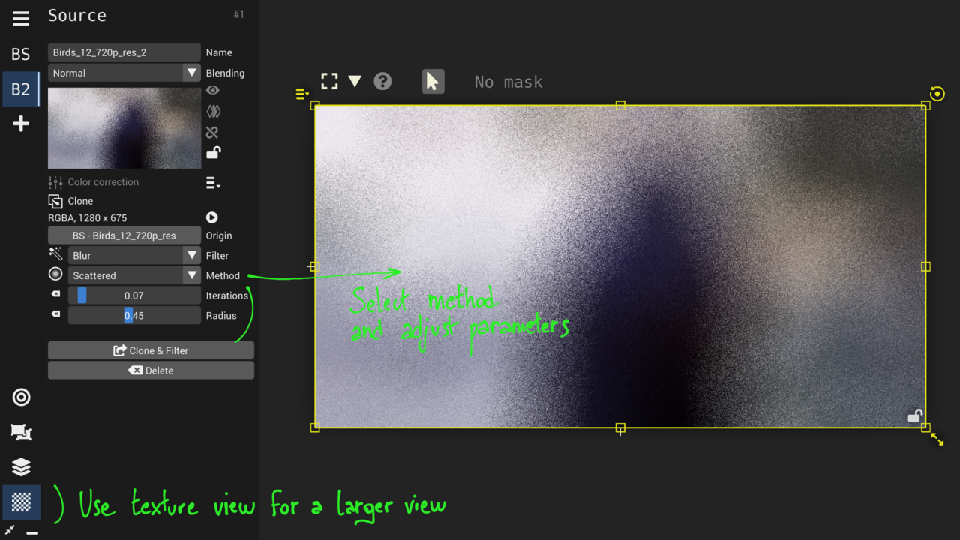Toggle the lock on the source

[x=213, y=152]
